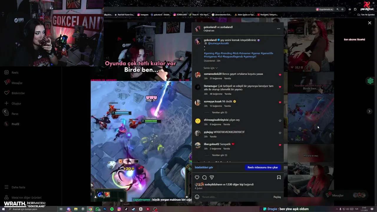This screenshot has width=377, height=212.
Task: Toggle like on 0smanugur's comment
Action: click(x=280, y=87)
